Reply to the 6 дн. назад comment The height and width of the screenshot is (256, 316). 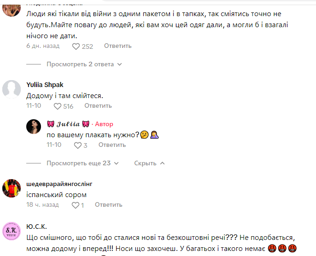tap(118, 46)
